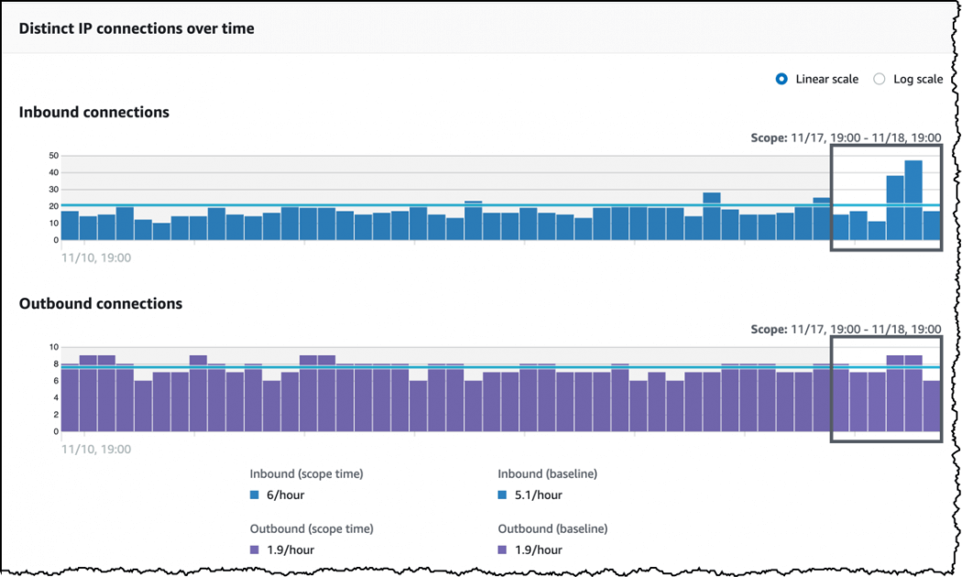Screen dimensions: 962x577
Task: Click the first outbound bar at 11/10, 19:00
Action: (x=70, y=398)
